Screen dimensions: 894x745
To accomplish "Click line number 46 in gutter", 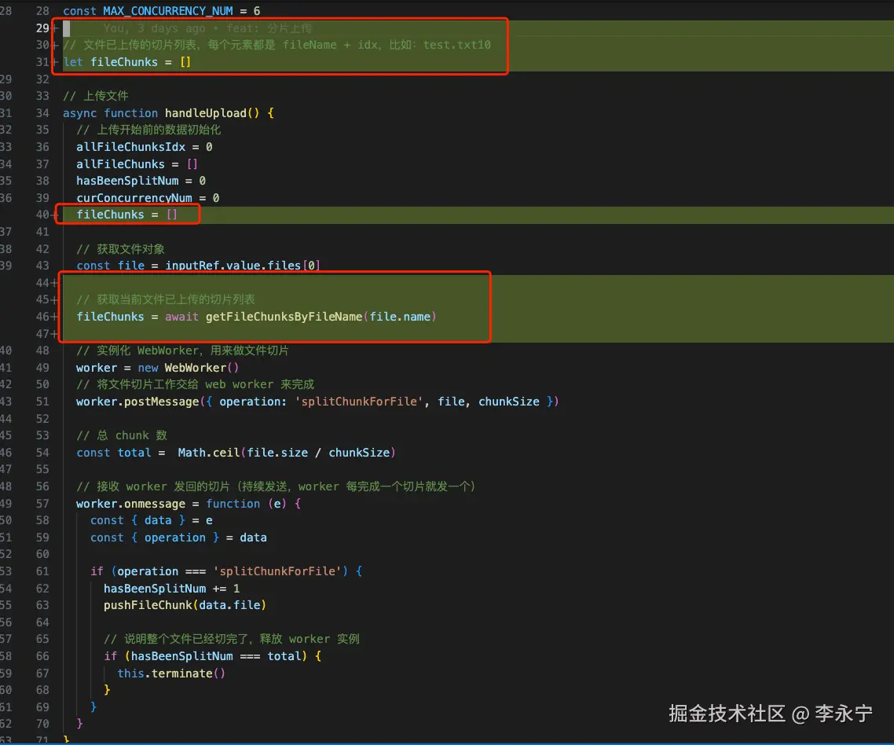I will [x=42, y=317].
